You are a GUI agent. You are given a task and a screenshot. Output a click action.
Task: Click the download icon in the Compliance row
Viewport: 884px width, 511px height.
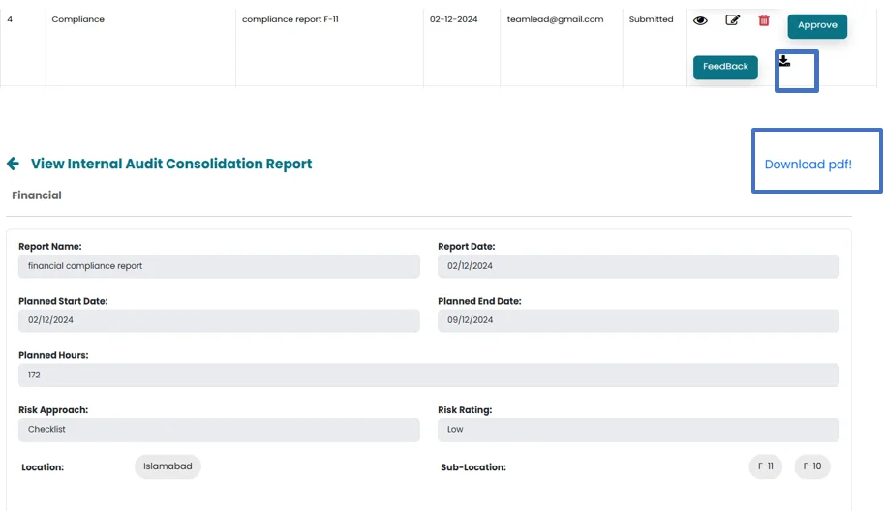click(784, 61)
